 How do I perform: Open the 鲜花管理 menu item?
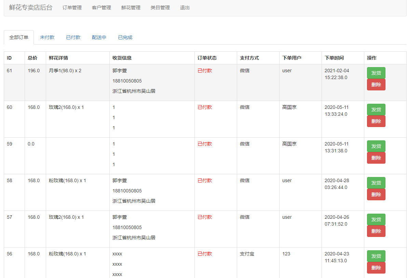(x=131, y=8)
